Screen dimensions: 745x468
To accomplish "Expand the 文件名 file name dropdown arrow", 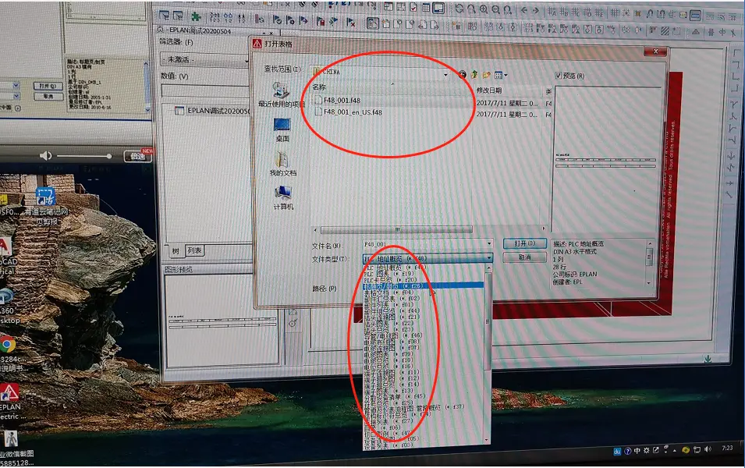I will click(x=489, y=243).
